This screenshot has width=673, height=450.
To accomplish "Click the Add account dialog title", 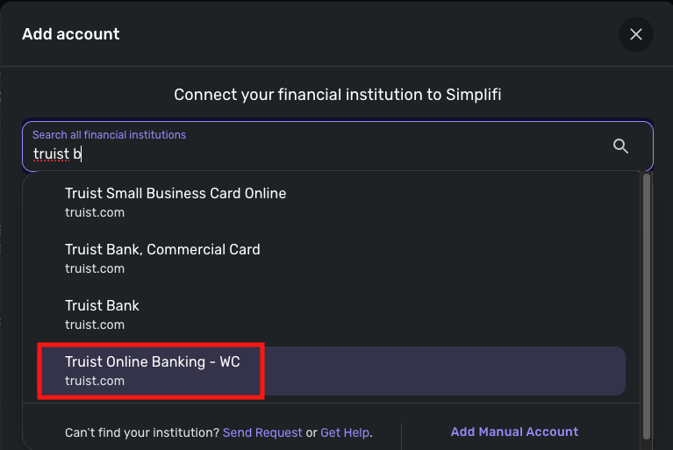I will click(70, 34).
